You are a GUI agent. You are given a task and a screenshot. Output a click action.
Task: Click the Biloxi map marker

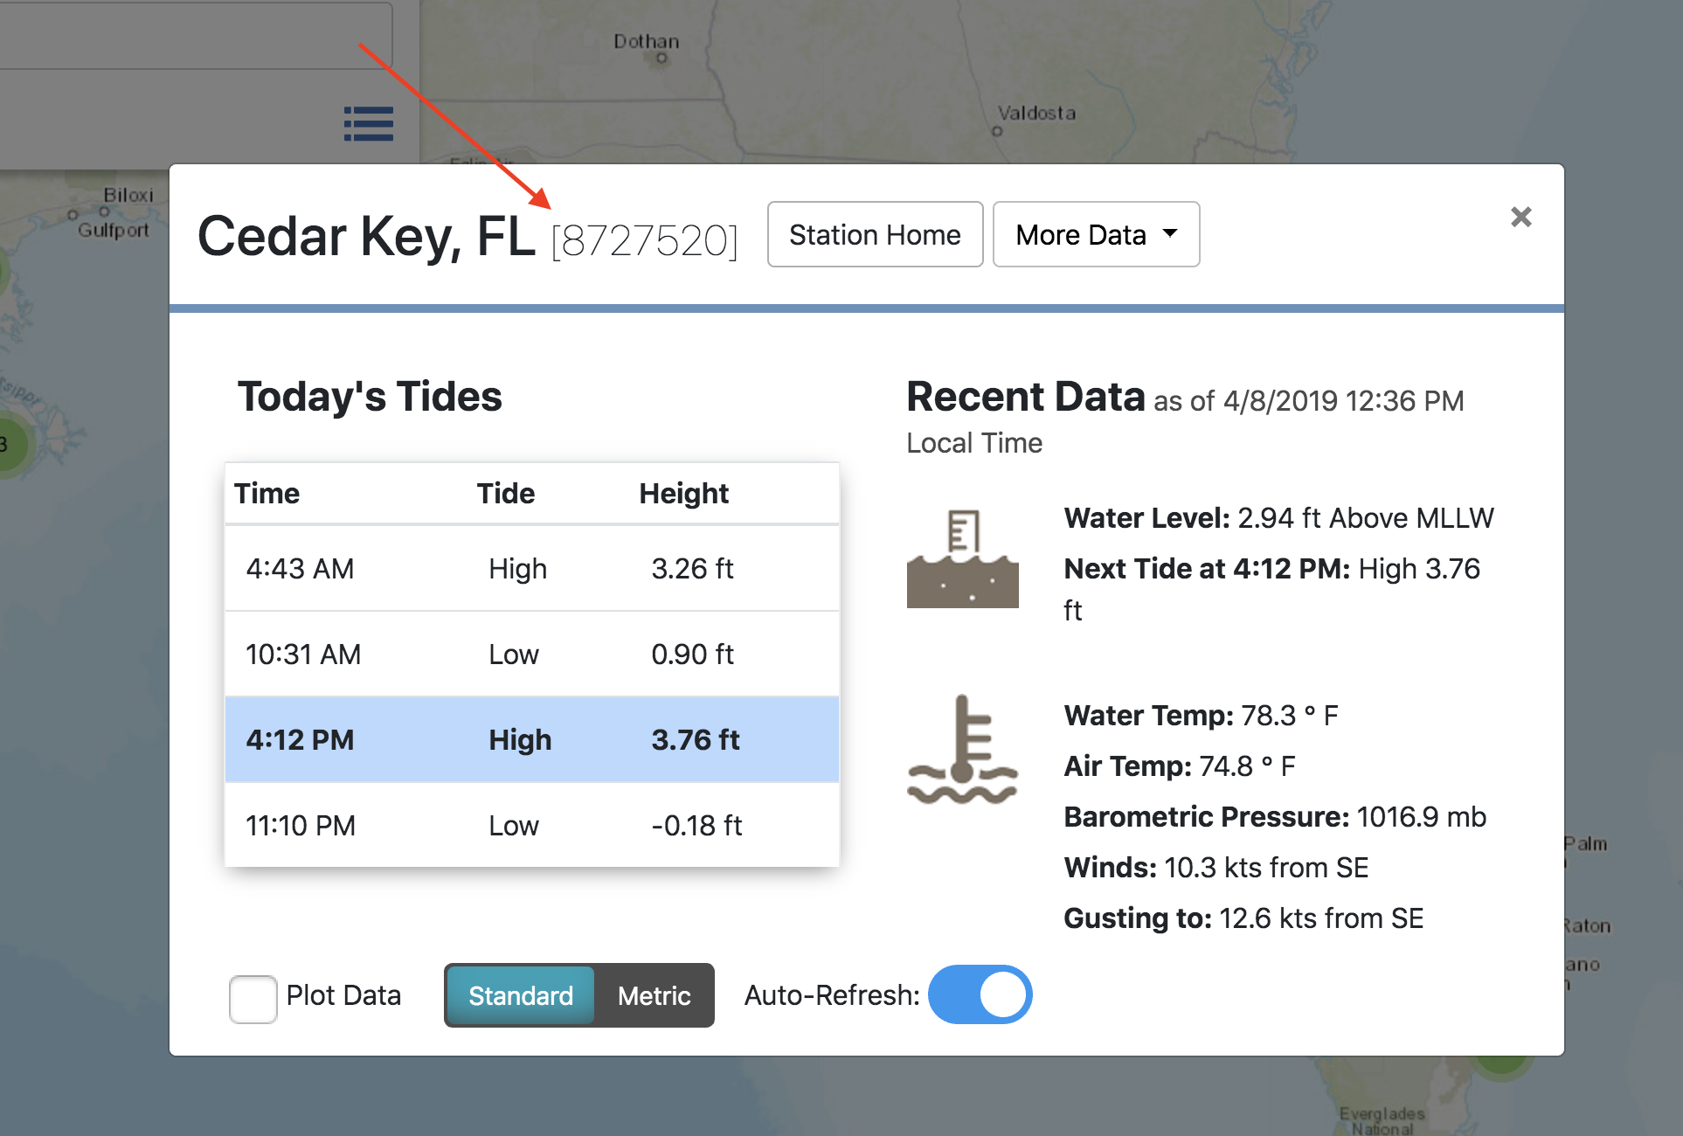point(104,211)
